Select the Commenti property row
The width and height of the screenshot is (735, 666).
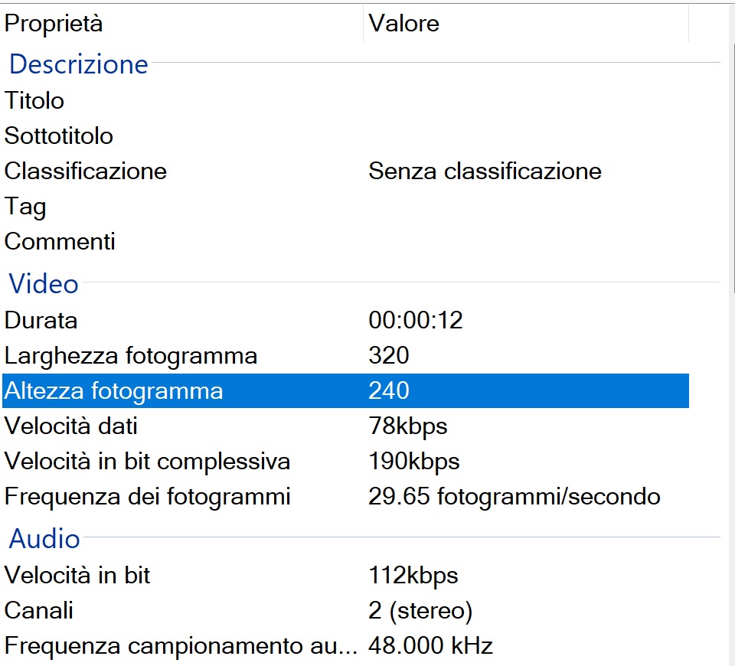[60, 241]
